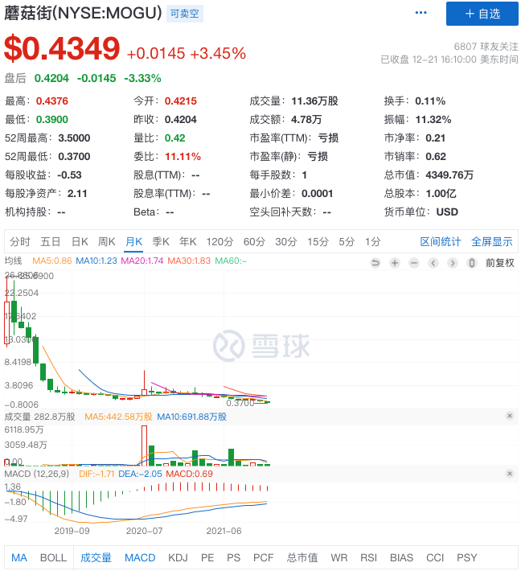
Task: Select the 30分 interval tab
Action: pyautogui.click(x=286, y=242)
